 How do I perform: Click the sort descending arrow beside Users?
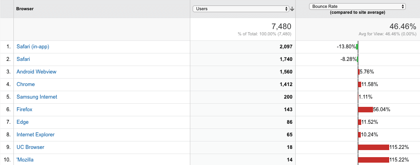[x=292, y=9]
